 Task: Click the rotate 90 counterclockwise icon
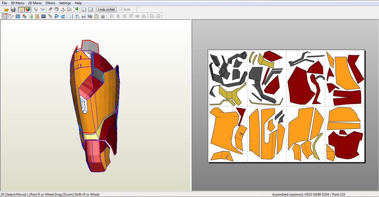tap(152, 16)
